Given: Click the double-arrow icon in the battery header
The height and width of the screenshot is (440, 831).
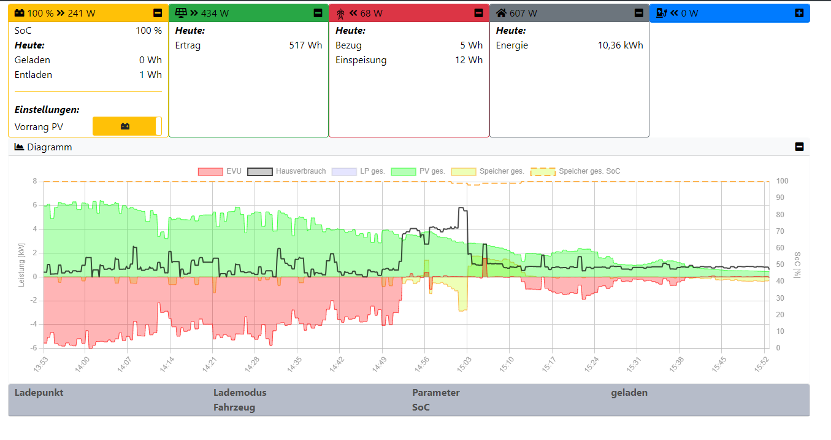Looking at the screenshot, I should coord(61,13).
